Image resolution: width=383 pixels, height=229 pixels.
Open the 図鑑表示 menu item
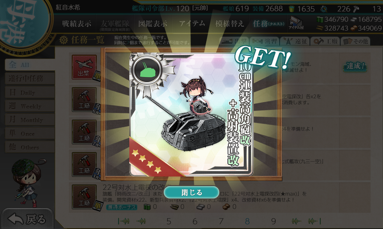click(x=153, y=24)
